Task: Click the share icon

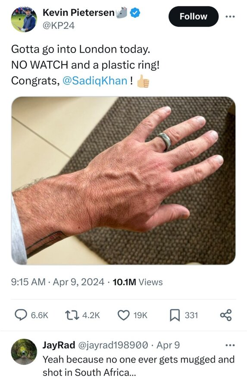Action: (x=226, y=315)
